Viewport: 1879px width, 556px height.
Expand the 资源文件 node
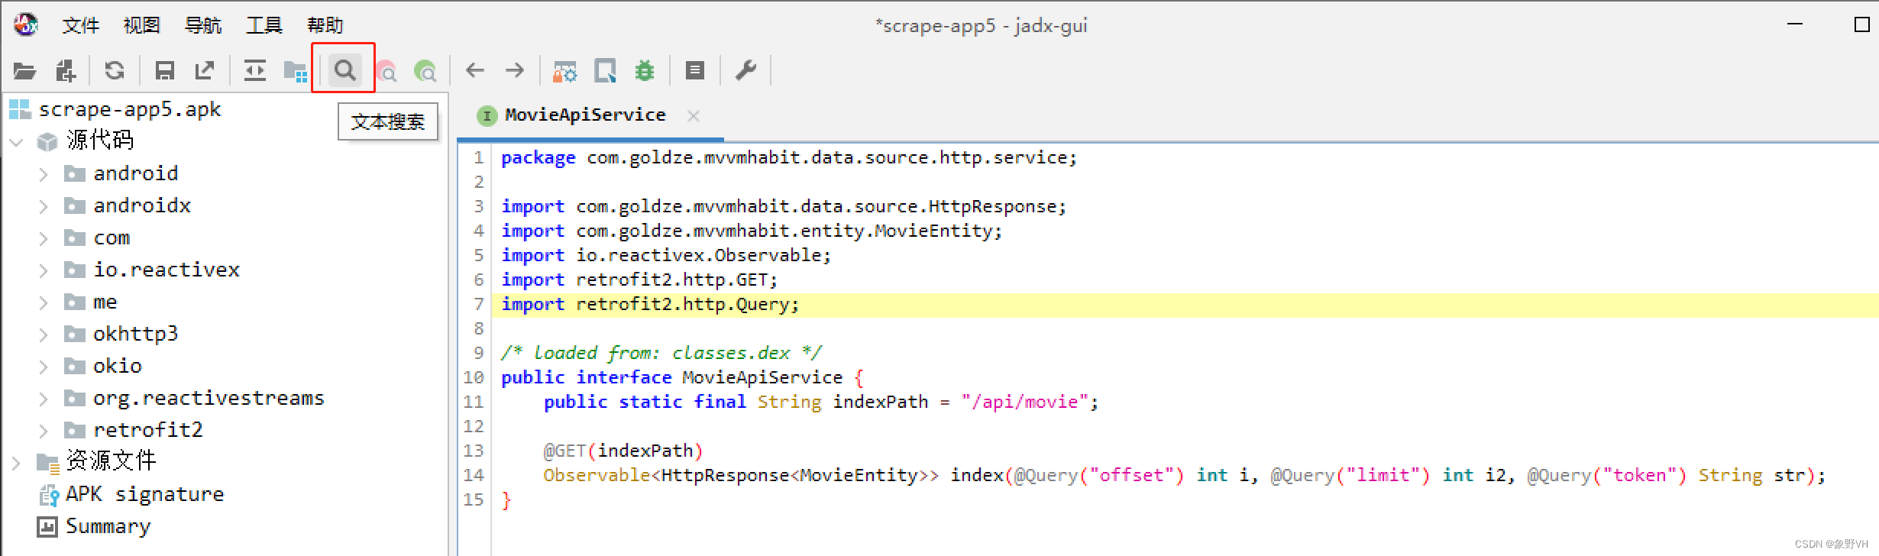coord(16,463)
